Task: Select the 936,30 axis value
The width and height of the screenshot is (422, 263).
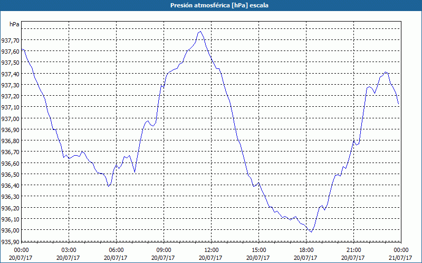Action: 10,197
